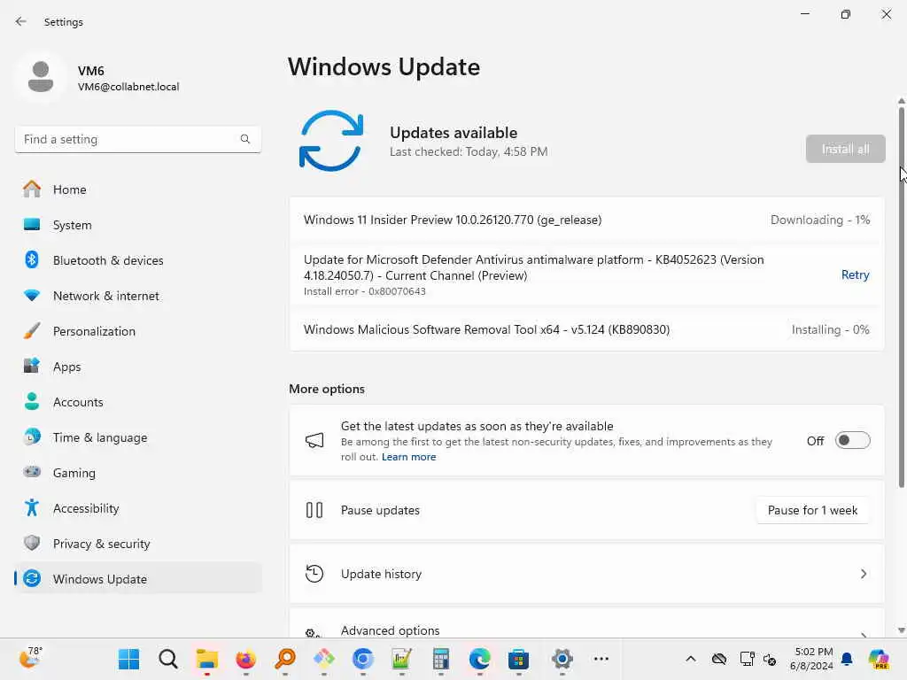
Task: Click the search magnifier in Find a setting
Action: click(x=244, y=139)
